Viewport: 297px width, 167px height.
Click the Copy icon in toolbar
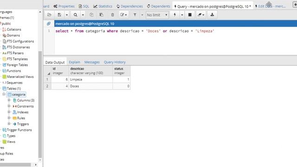pos(91,15)
